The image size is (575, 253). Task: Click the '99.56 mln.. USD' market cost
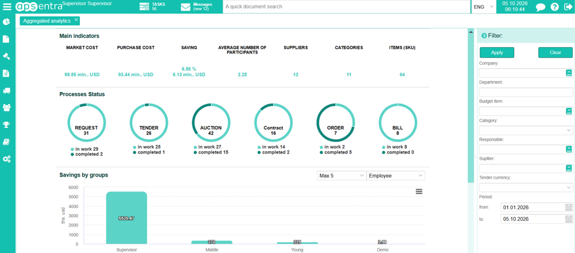pos(82,74)
